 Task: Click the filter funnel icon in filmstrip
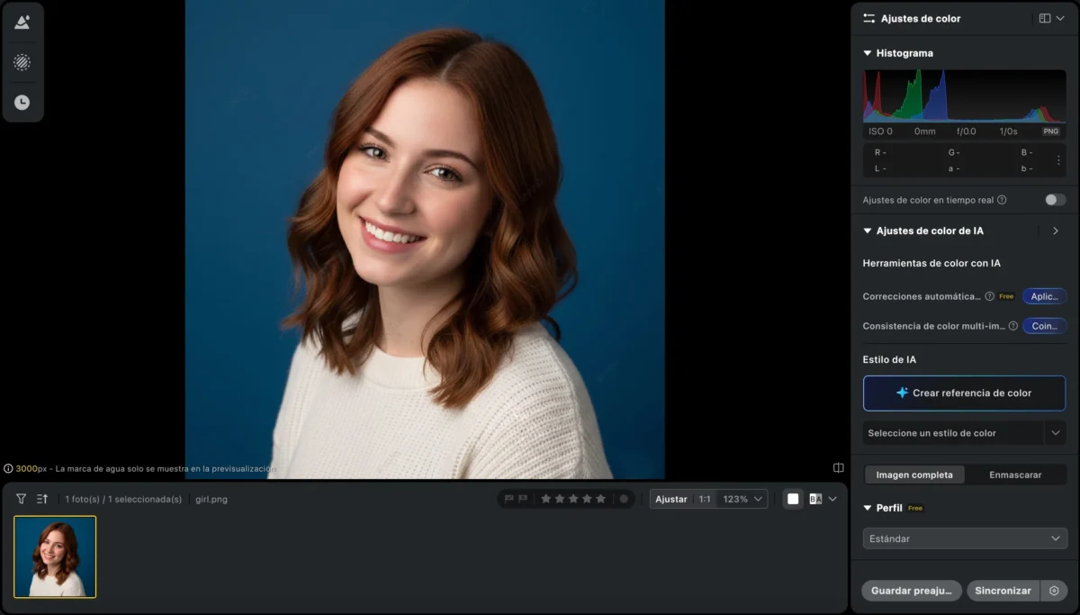(22, 499)
